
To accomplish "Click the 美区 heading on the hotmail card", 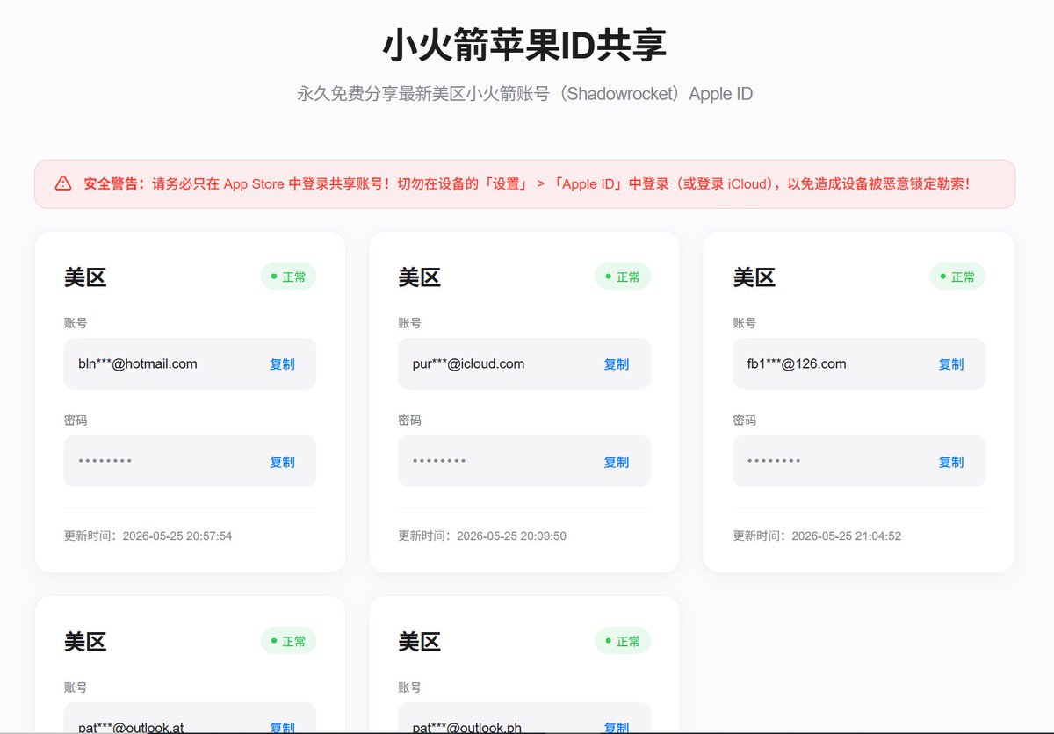I will [x=85, y=277].
